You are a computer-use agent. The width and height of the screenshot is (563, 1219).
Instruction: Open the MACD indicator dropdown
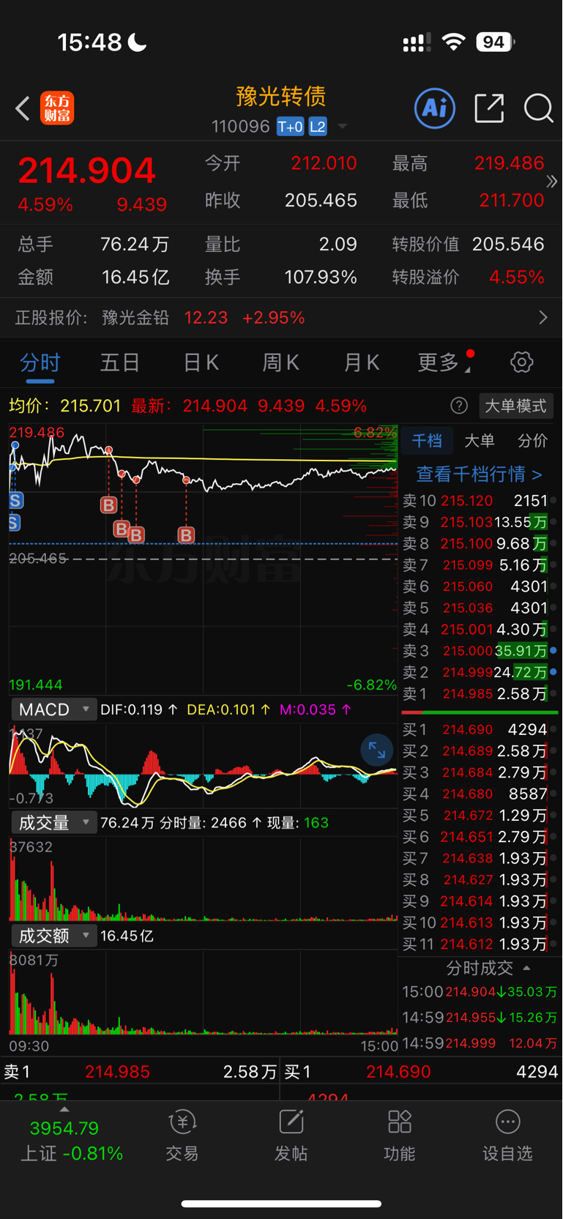[x=53, y=709]
